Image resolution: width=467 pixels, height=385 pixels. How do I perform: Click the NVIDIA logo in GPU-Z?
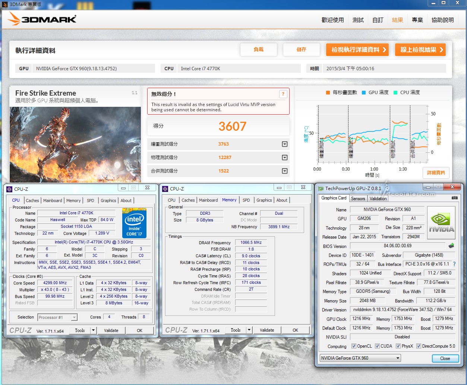click(441, 223)
